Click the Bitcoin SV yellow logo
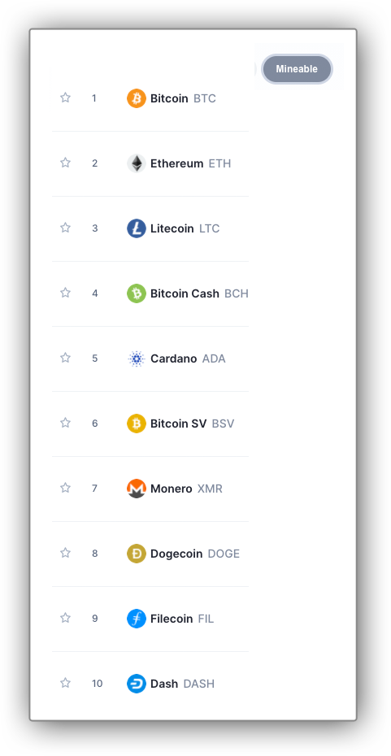 (137, 424)
